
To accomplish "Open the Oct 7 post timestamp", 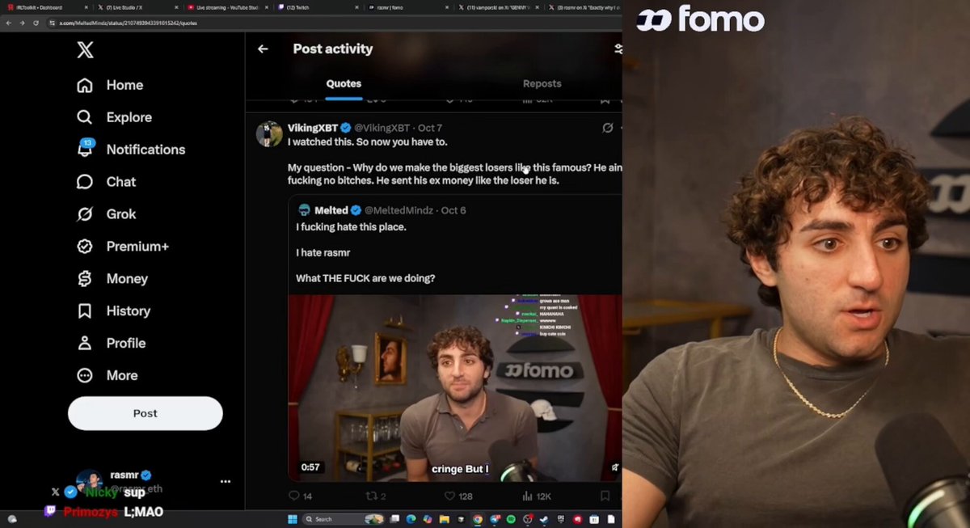I will click(x=430, y=128).
